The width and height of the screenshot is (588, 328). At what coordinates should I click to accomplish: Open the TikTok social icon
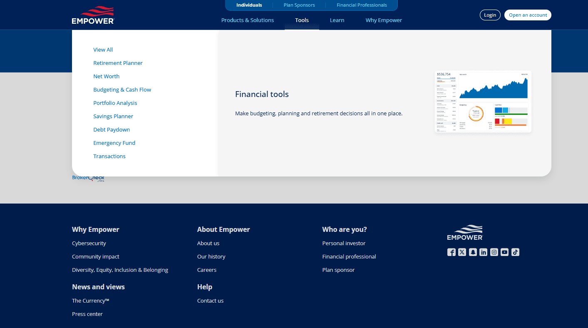click(515, 252)
